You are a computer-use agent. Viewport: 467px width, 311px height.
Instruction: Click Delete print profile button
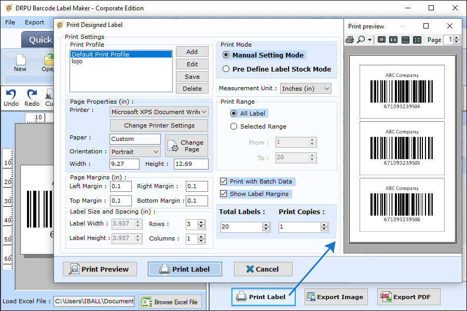pyautogui.click(x=192, y=89)
